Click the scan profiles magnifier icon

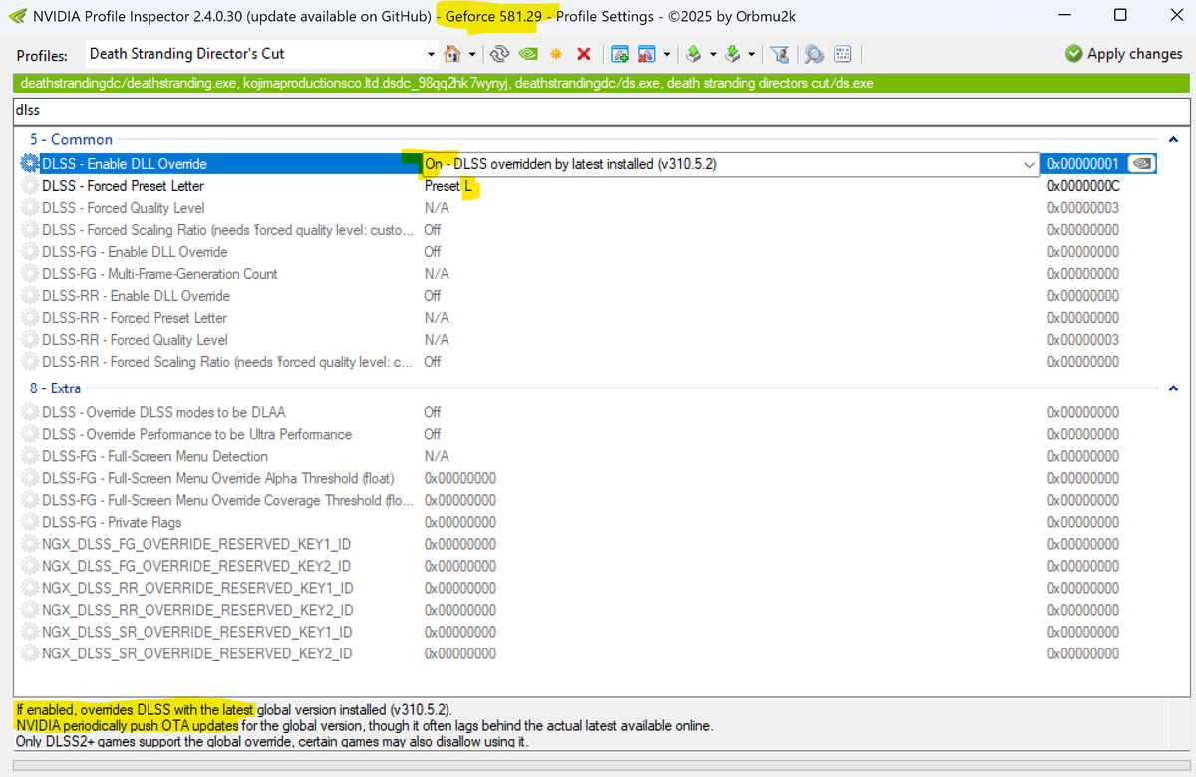point(814,54)
